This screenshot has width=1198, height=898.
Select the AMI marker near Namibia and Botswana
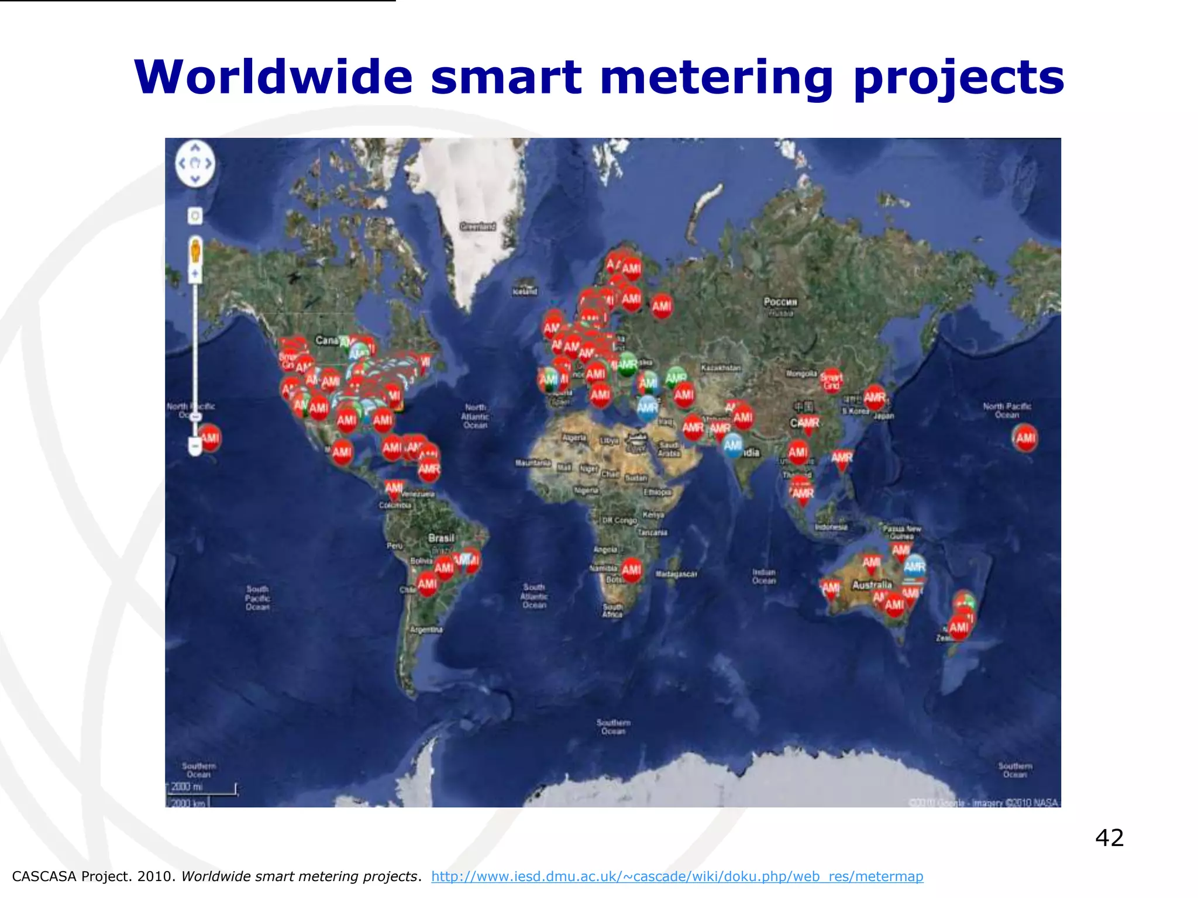click(631, 571)
